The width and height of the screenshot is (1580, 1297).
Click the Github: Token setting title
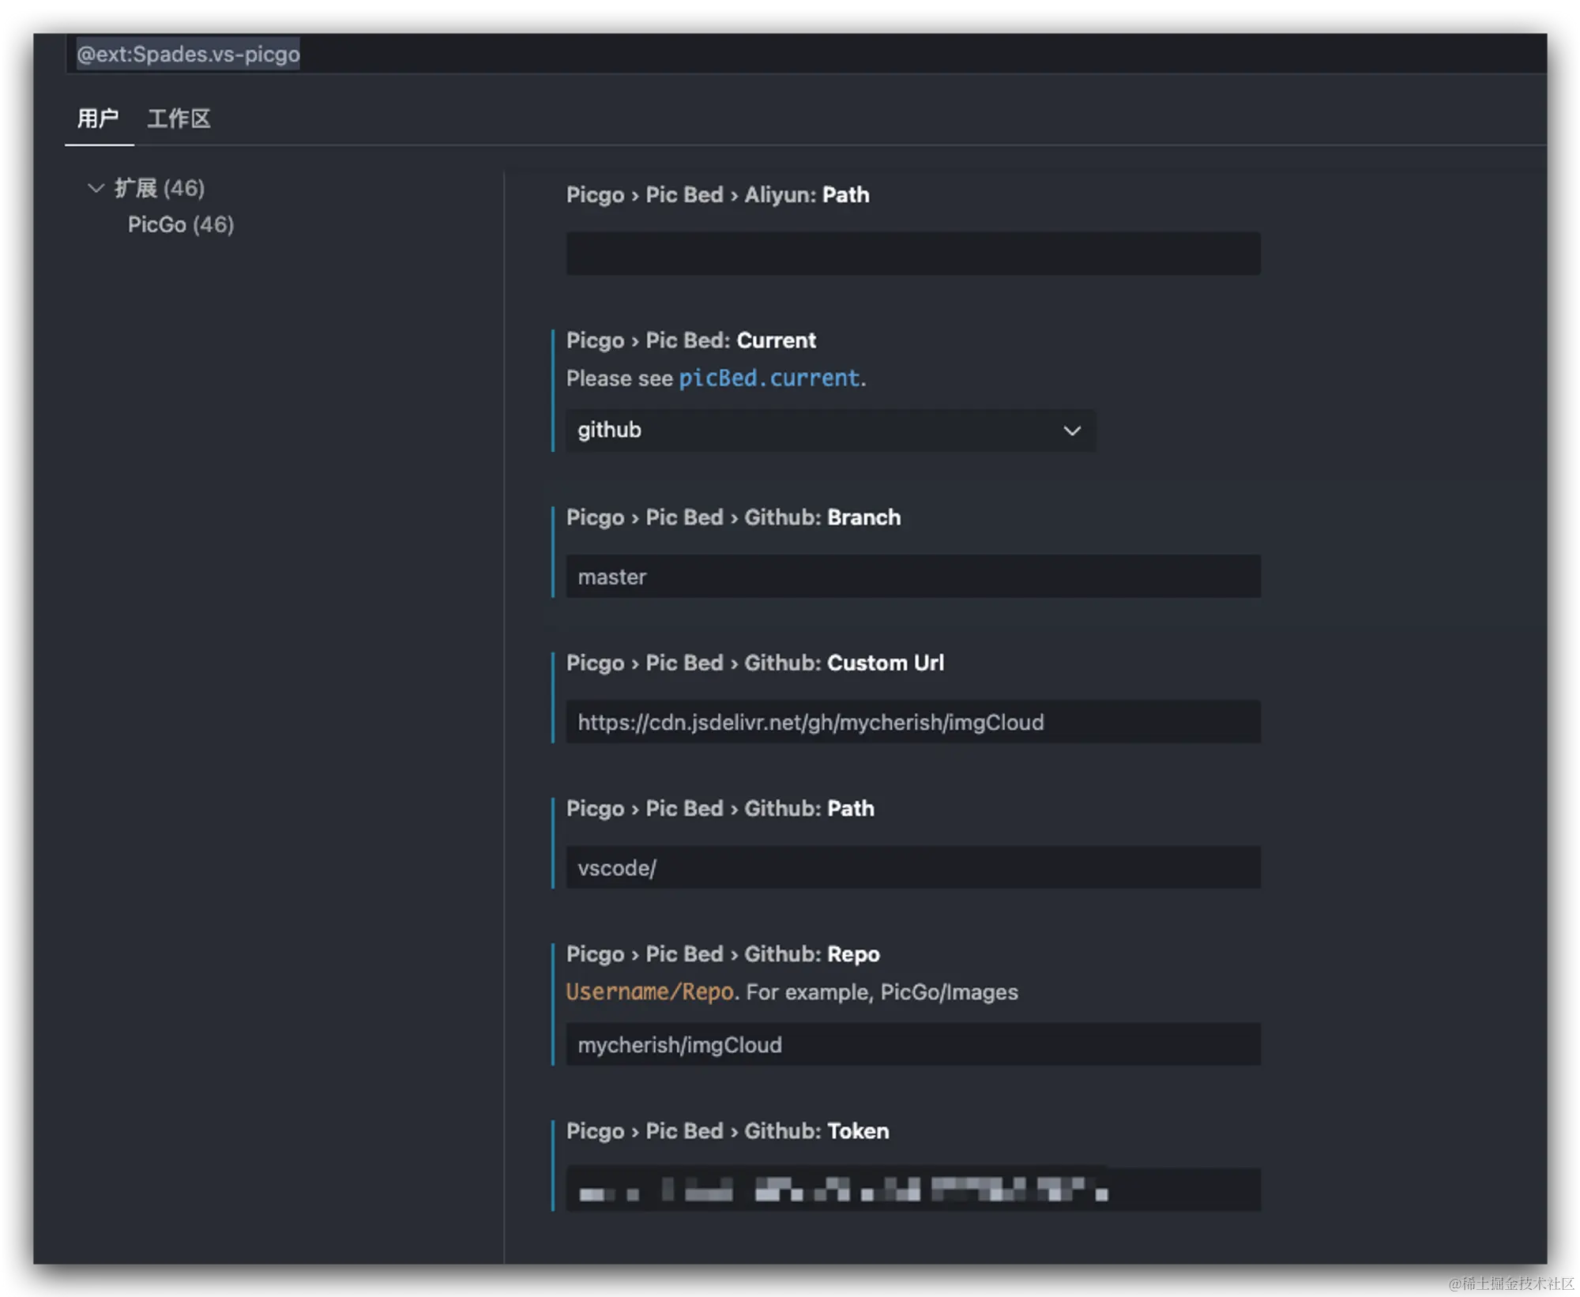point(727,1131)
